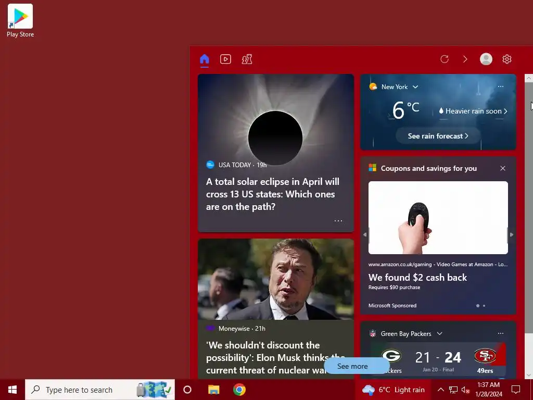533x400 pixels.
Task: Click the 6 °C temperature reading
Action: coord(405,110)
